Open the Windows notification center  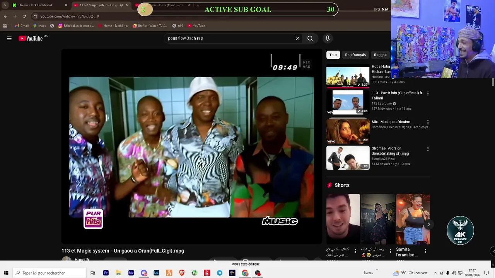[x=486, y=273]
